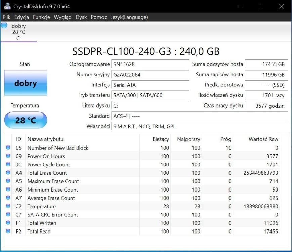Click the CrystalDiskInfo app icon in title bar
Viewport: 292px width, 252px height.
pyautogui.click(x=7, y=6)
